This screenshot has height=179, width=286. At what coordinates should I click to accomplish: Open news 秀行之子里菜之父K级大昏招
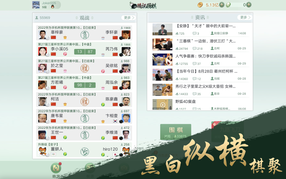tap(205, 86)
